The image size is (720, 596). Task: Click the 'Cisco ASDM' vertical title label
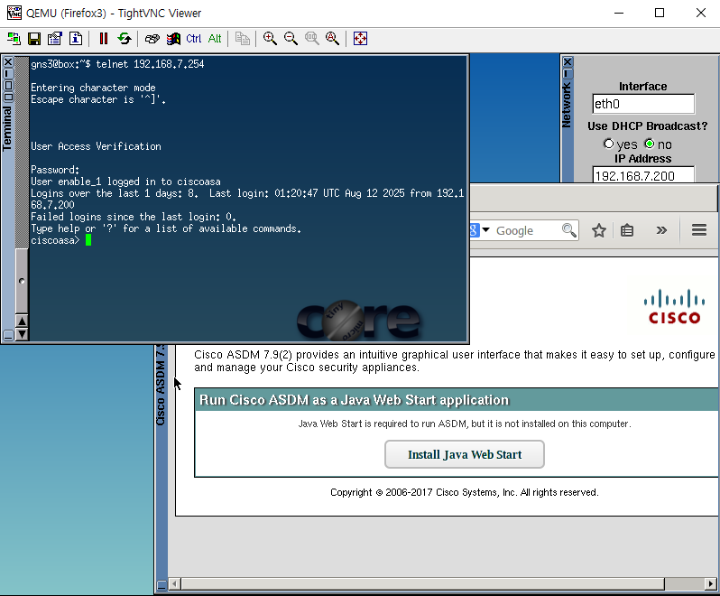[161, 385]
